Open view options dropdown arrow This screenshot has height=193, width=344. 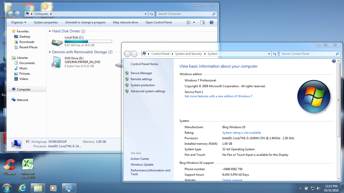194,22
